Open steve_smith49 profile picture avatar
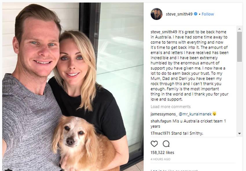This screenshot has width=246, height=171. tap(156, 14)
